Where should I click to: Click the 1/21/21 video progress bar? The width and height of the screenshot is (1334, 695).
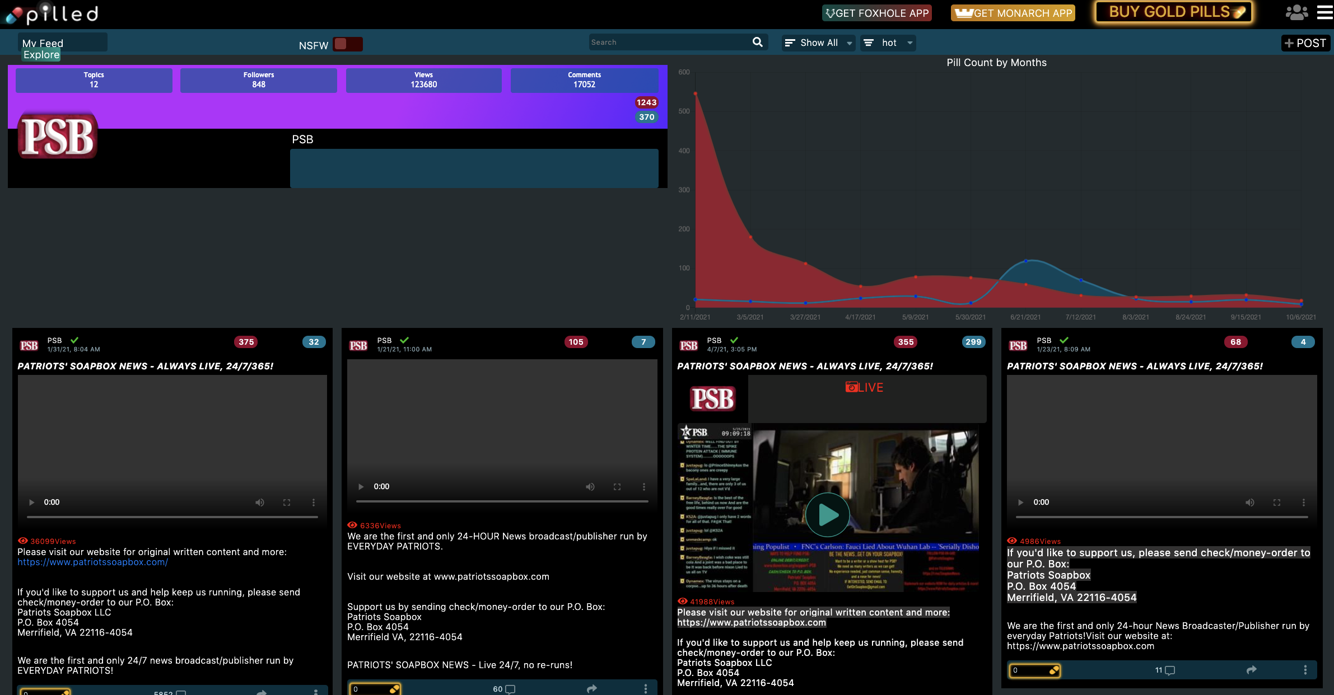coord(502,501)
